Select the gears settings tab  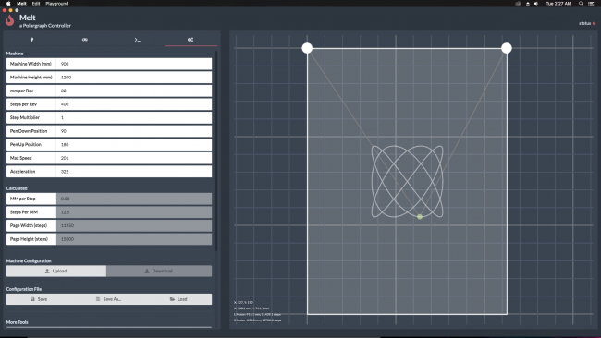[x=190, y=40]
